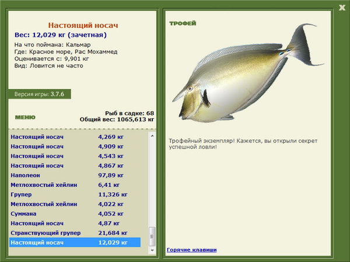Select Настоящий носач 4,87 кг entry

point(75,223)
